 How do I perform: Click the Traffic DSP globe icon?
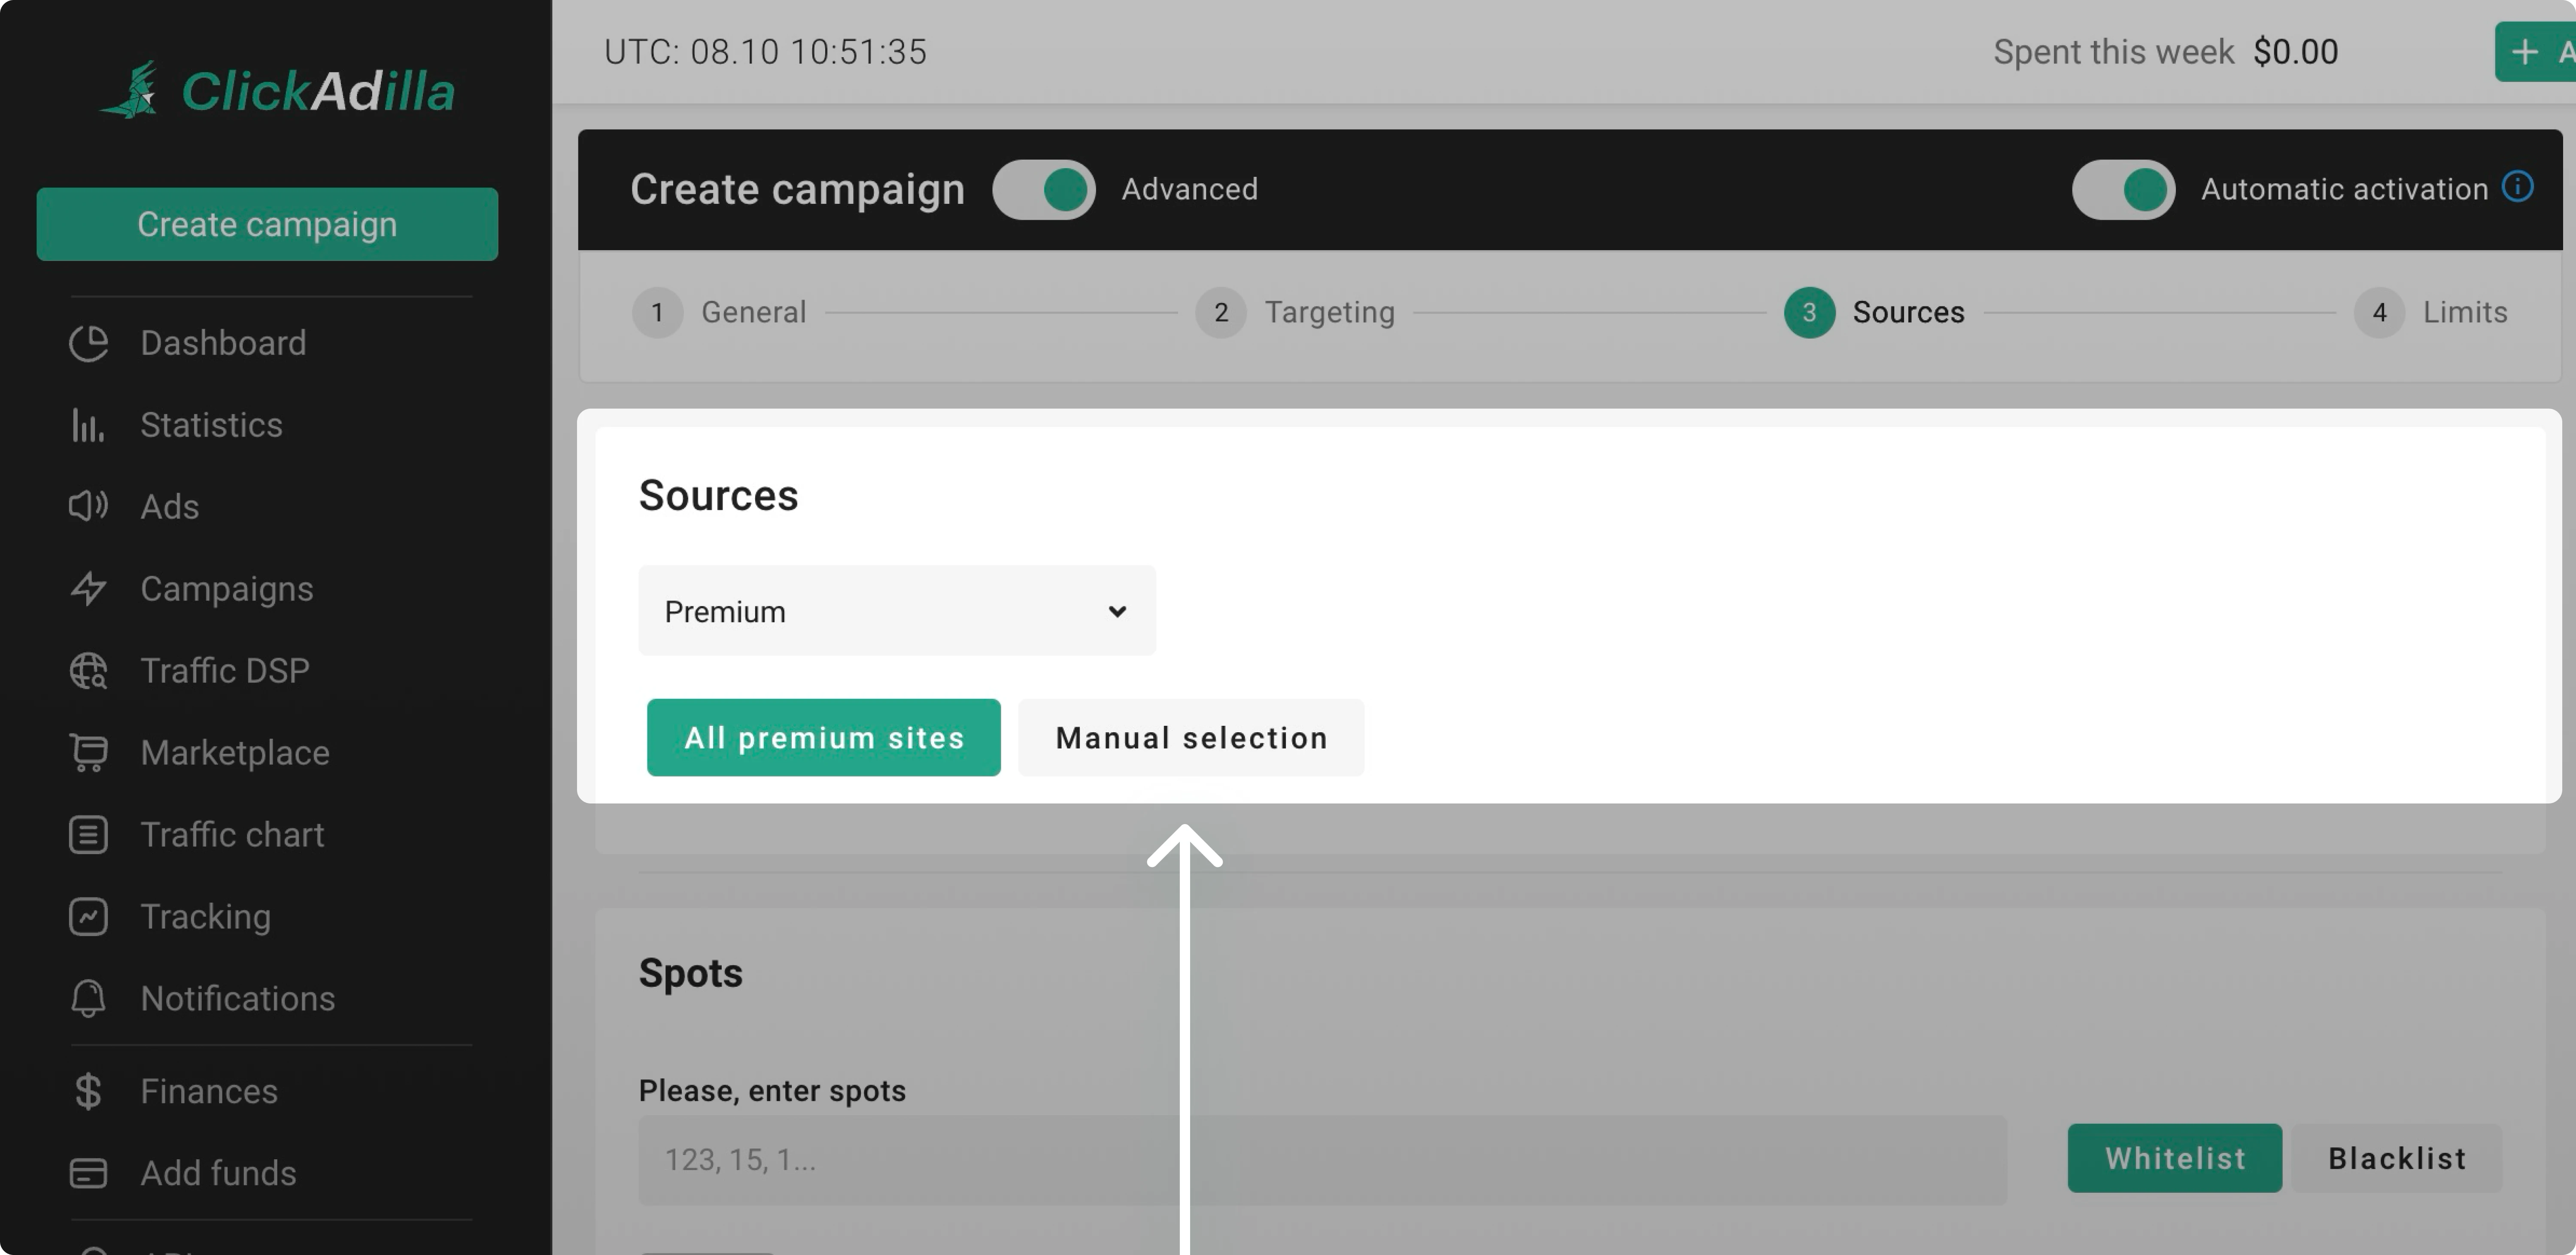pos(88,670)
